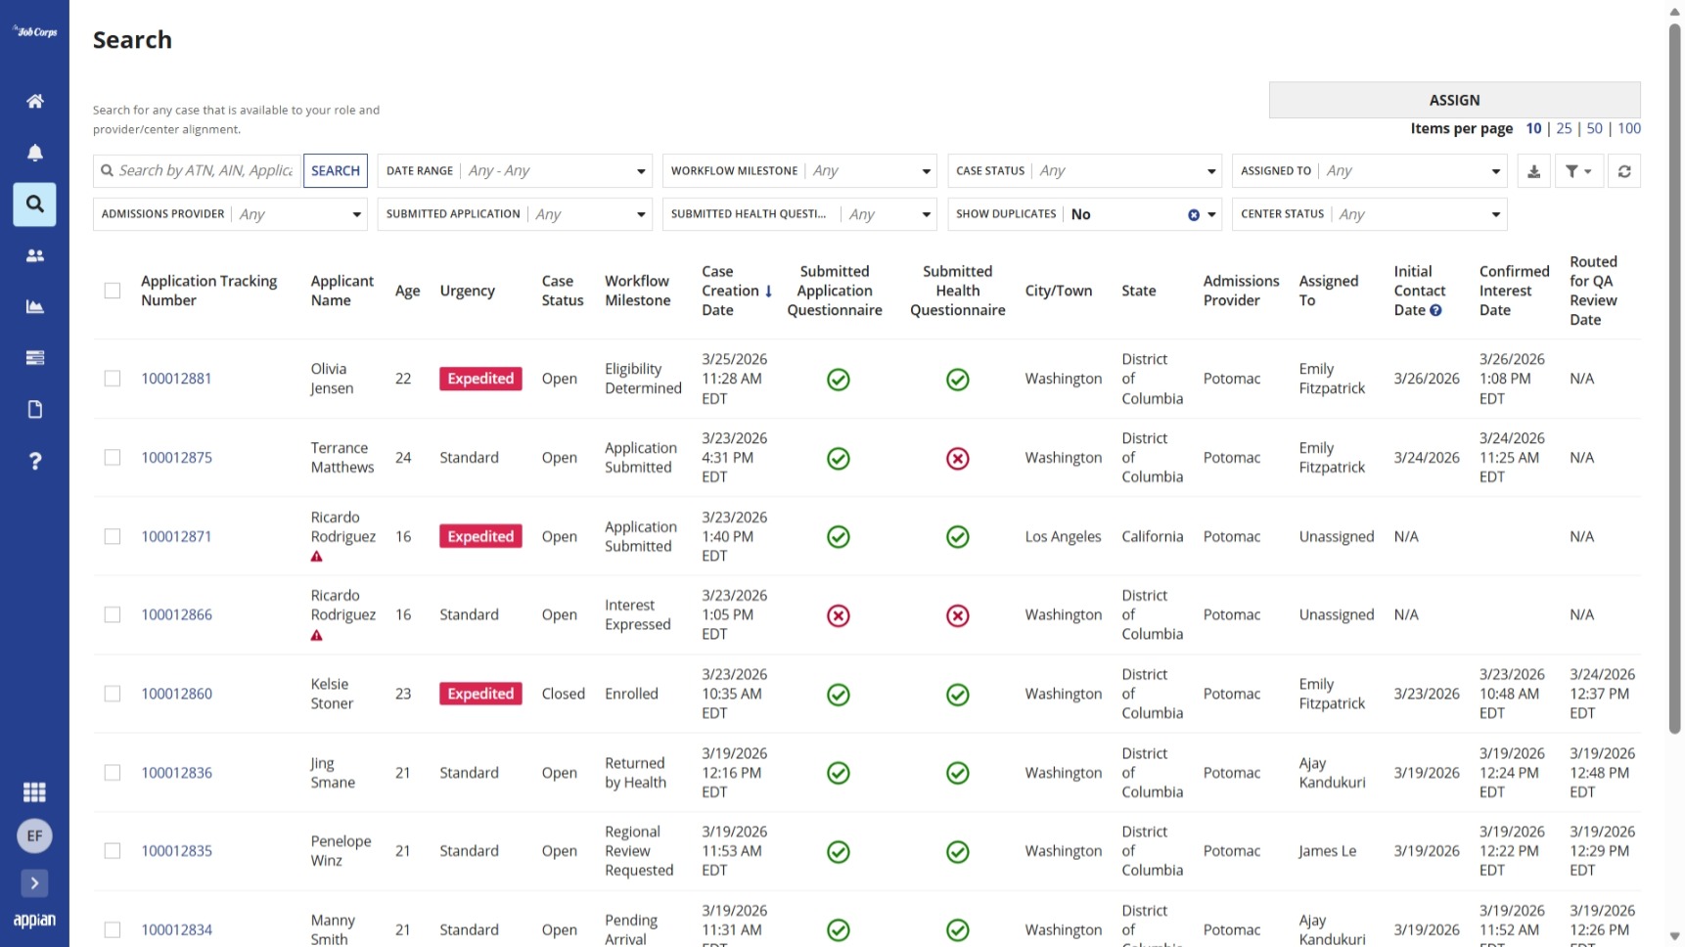Open the Case Status dropdown
Image resolution: width=1685 pixels, height=947 pixels.
[1084, 171]
